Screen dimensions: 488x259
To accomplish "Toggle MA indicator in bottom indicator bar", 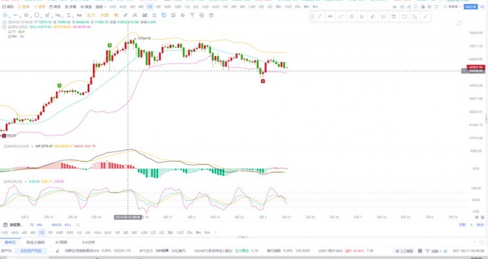I will pyautogui.click(x=40, y=225).
